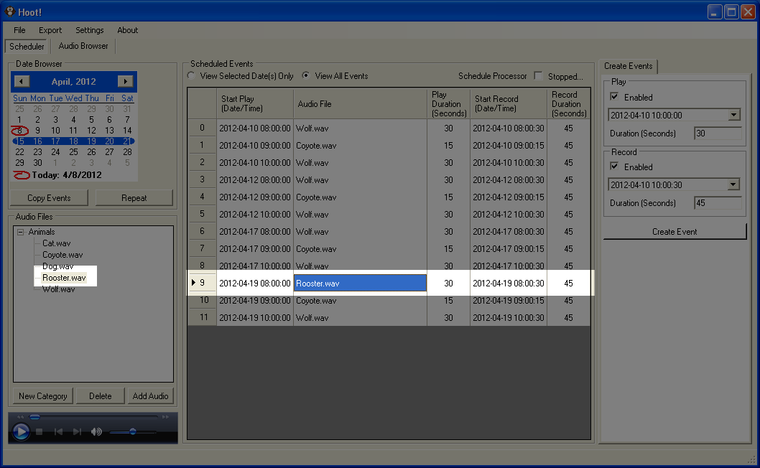Open the Record date/time dropdown
The width and height of the screenshot is (760, 468).
tap(733, 184)
